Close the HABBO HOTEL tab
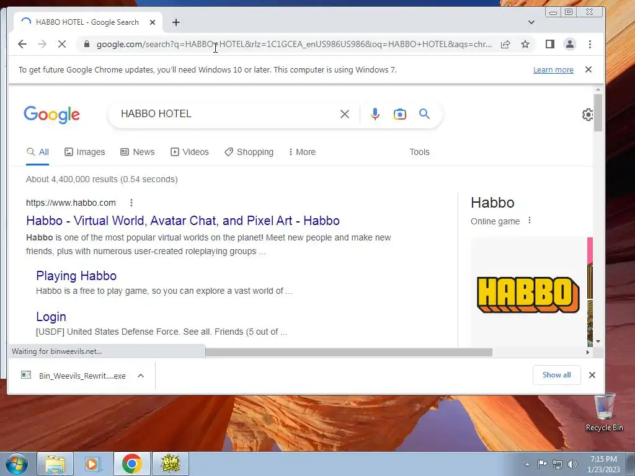635x476 pixels. [153, 22]
